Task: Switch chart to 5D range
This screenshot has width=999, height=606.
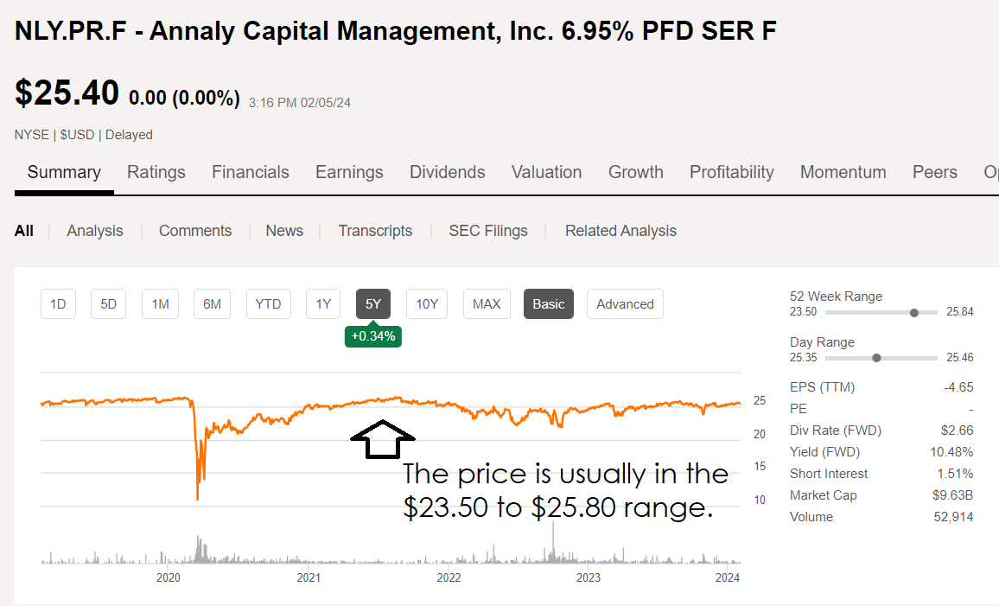Action: [109, 304]
